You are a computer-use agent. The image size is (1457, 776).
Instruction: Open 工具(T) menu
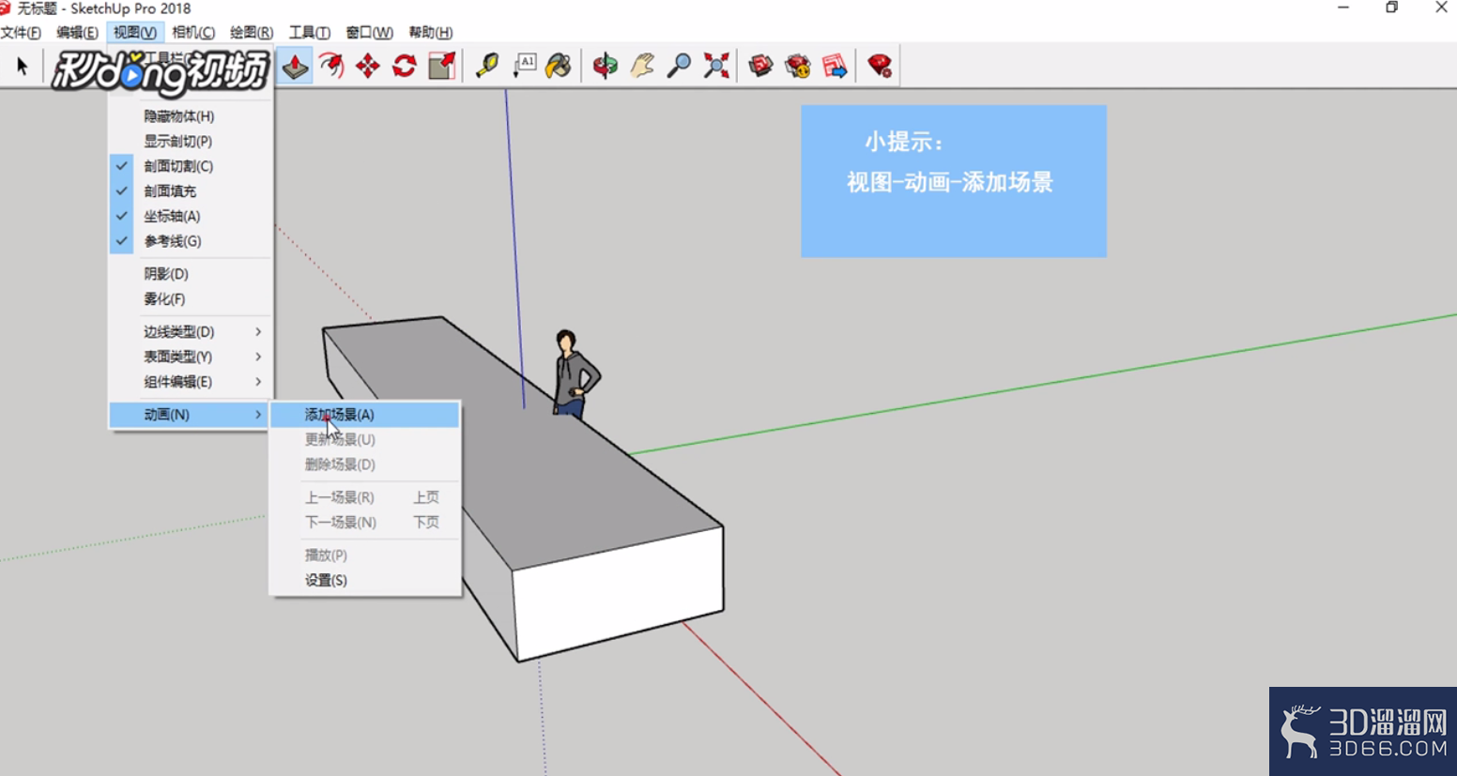[x=309, y=32]
